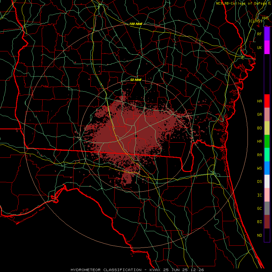Click the BD legend label
Screen dimensions: 272x272
coord(260,128)
